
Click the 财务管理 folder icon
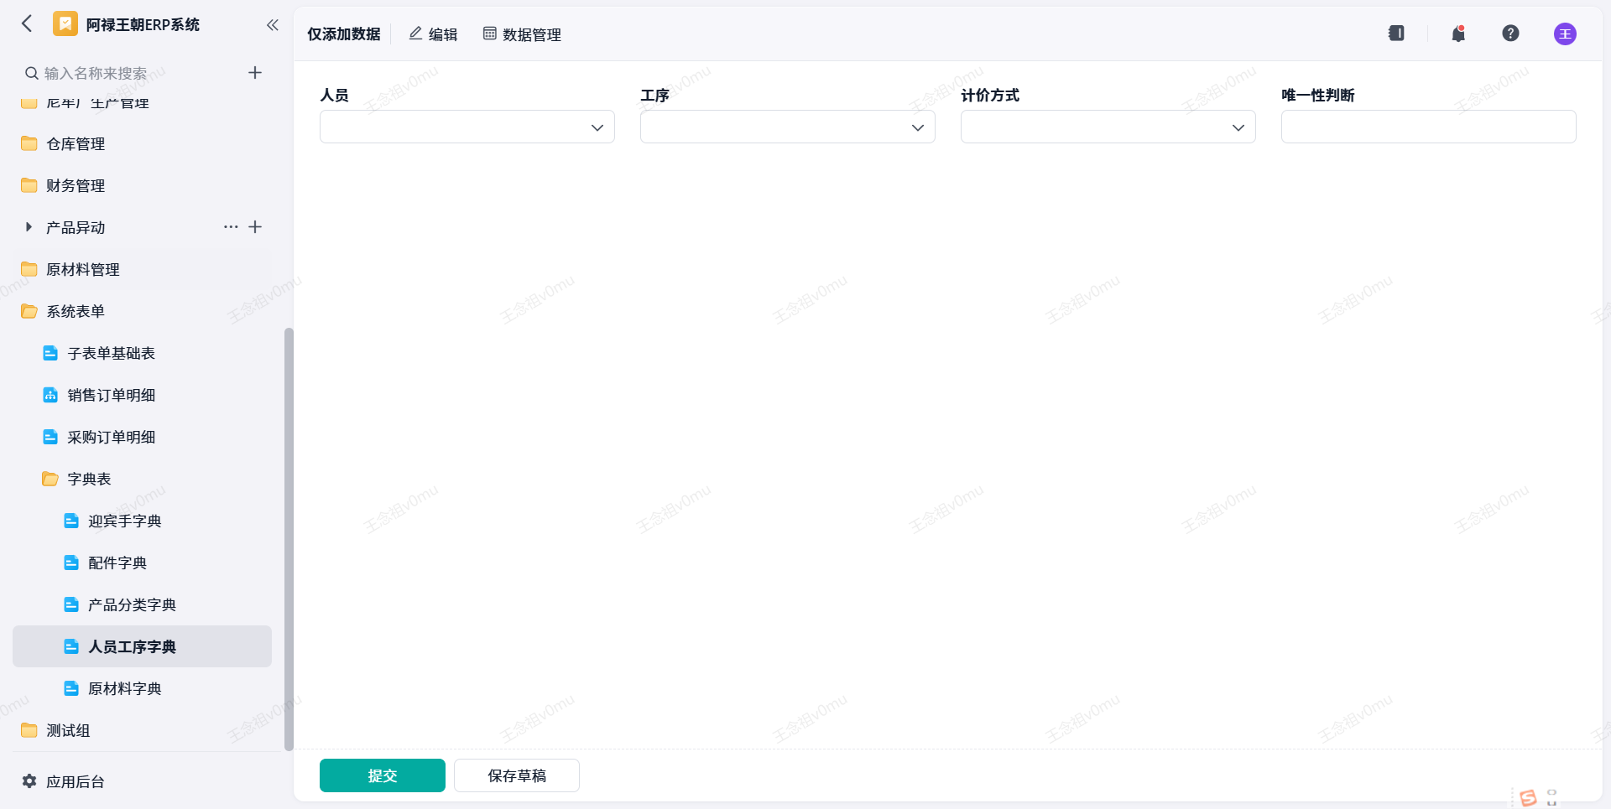click(x=29, y=185)
